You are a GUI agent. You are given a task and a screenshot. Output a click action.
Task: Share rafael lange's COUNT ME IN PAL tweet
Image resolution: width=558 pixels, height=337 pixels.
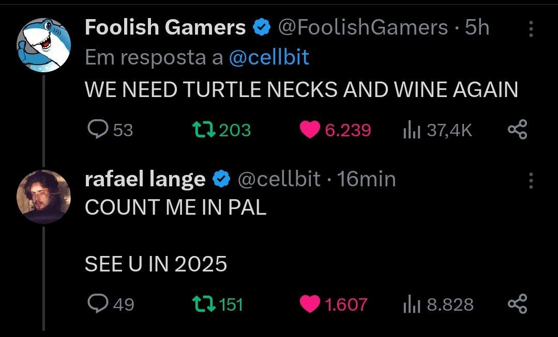coord(518,303)
